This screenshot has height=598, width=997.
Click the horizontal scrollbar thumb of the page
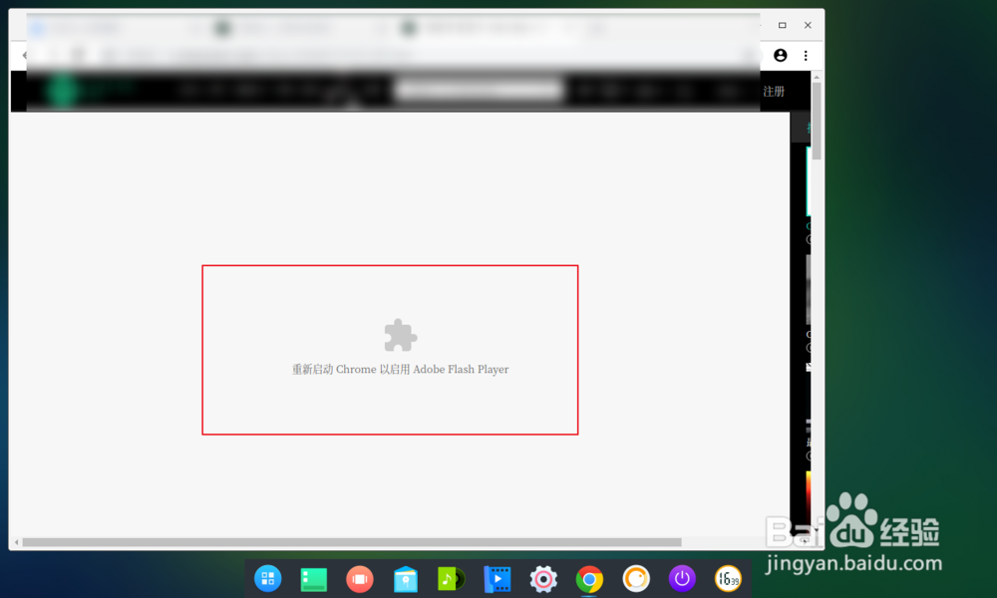[352, 542]
